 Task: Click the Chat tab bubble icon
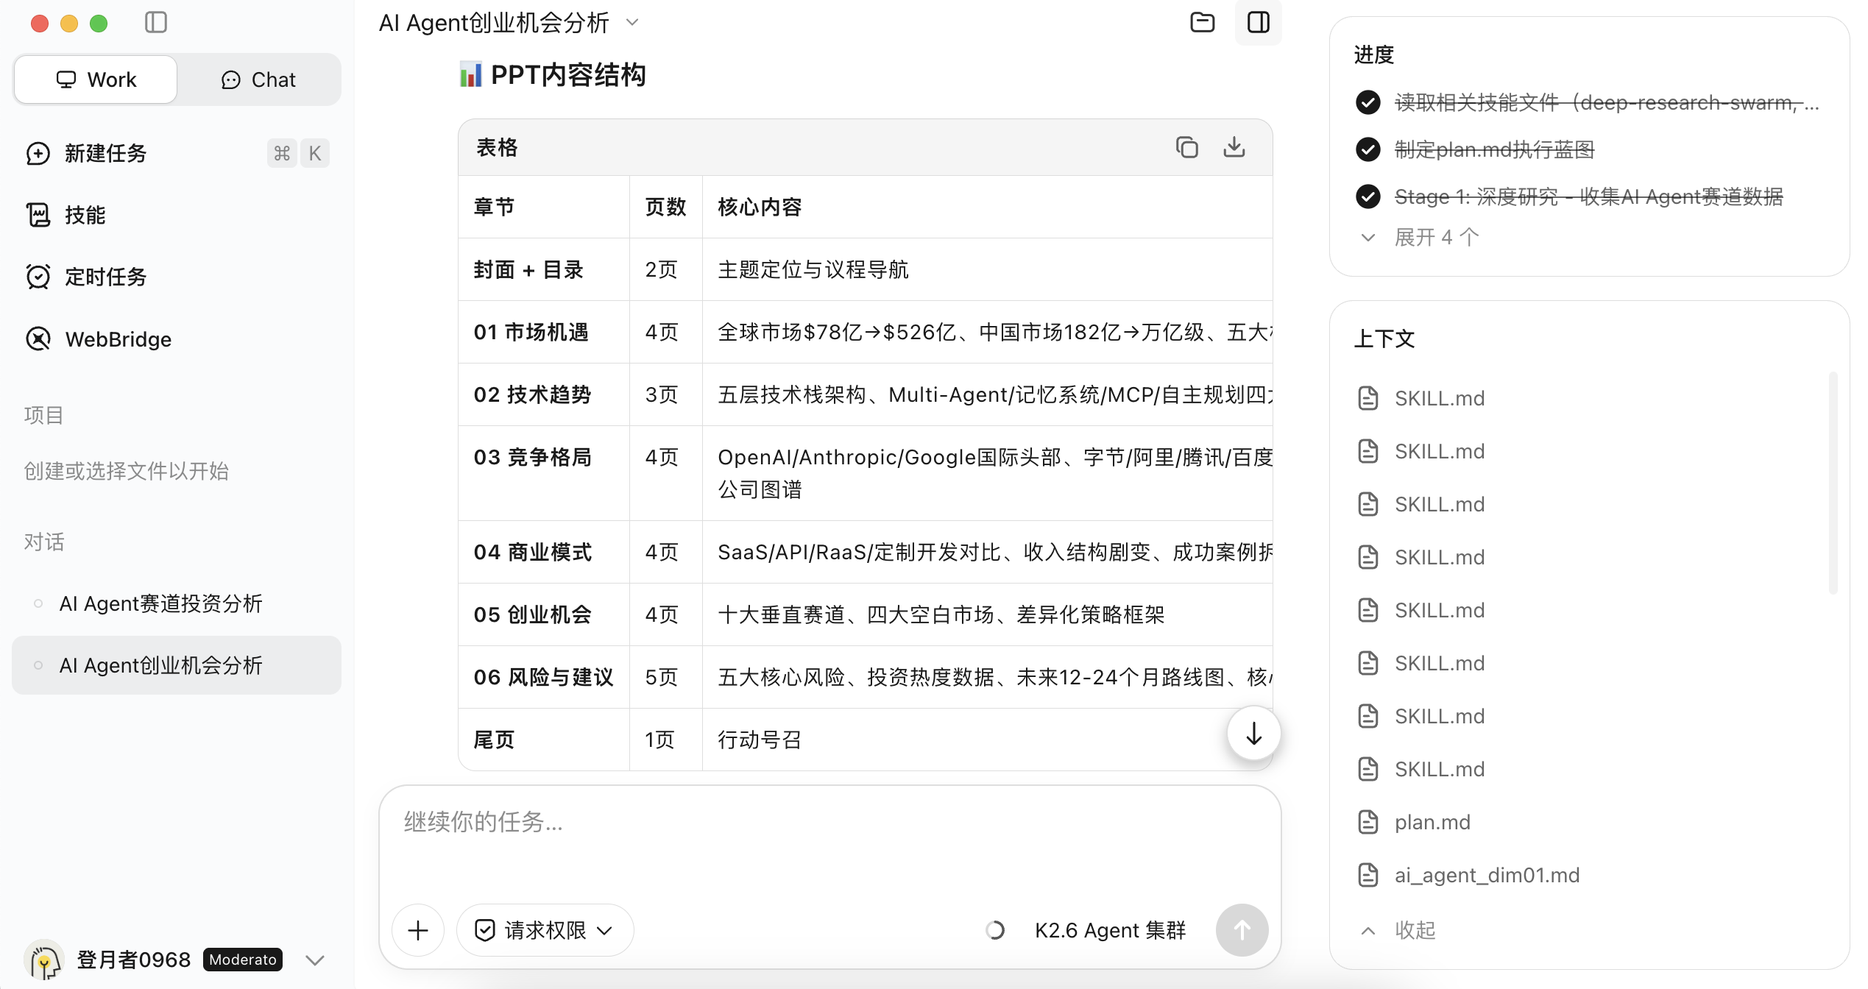(231, 79)
